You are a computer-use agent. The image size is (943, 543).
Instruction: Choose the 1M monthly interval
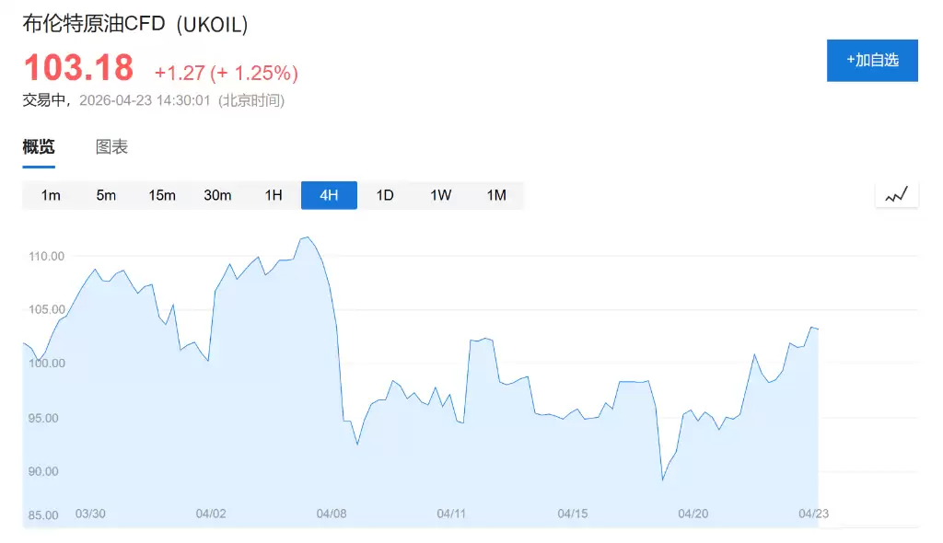496,195
